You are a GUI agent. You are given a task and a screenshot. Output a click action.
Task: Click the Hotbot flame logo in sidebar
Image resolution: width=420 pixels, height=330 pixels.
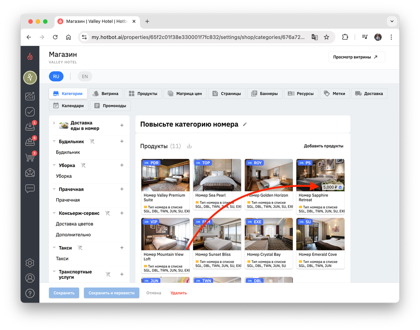[30, 57]
